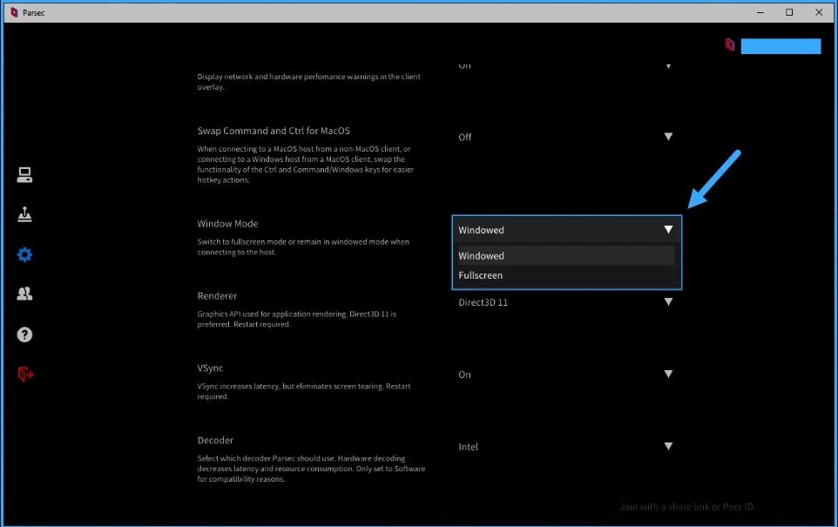Open the Computers tab in sidebar
The image size is (838, 527).
pos(24,176)
